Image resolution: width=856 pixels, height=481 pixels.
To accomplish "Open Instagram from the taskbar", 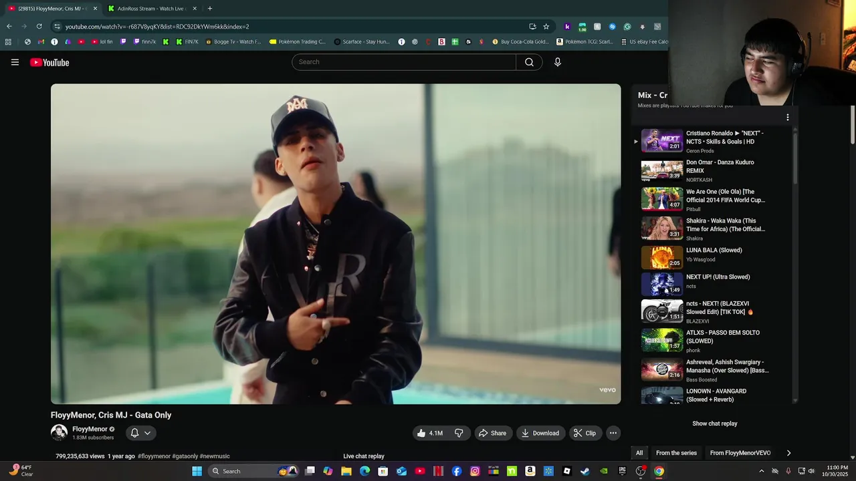I will tap(475, 471).
